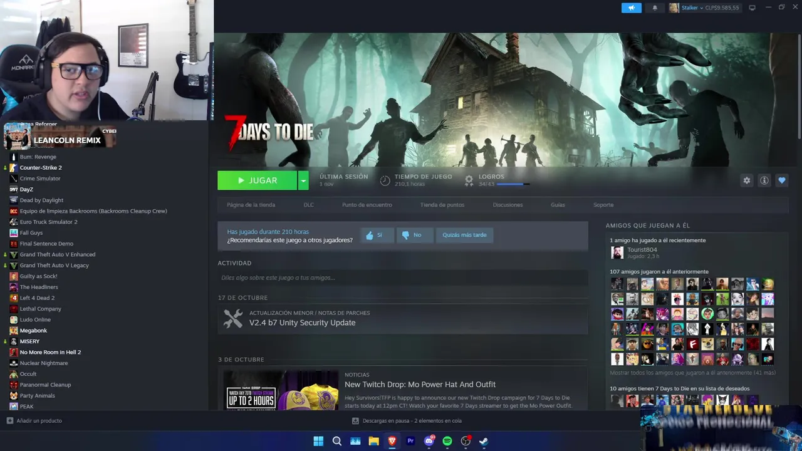Image resolution: width=802 pixels, height=451 pixels.
Task: Select Bum: Revenge in library list
Action: (x=38, y=157)
